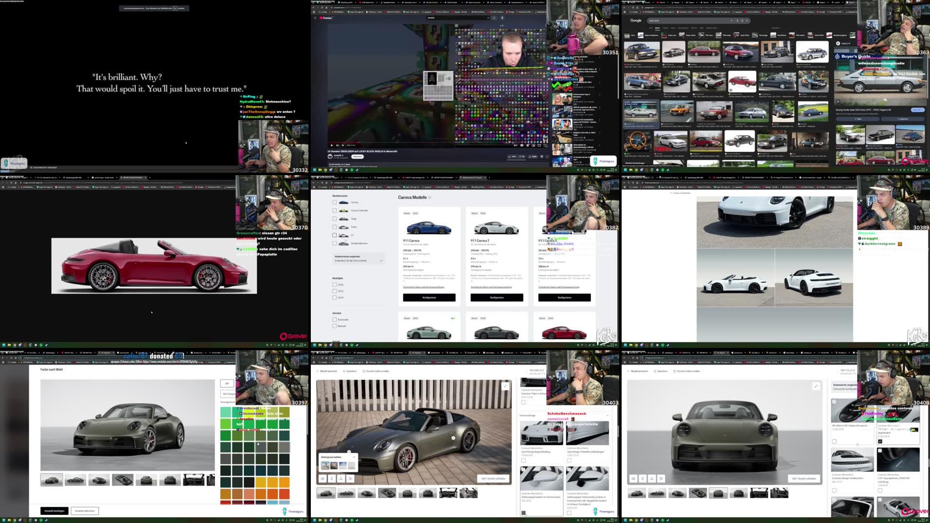Select the interior dashboard thumbnail in frame 30397
This screenshot has height=523, width=930.
[x=194, y=480]
